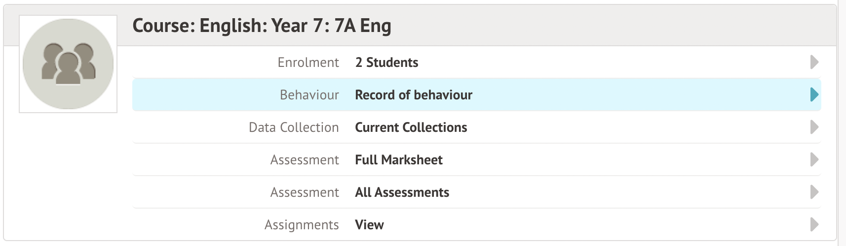
Task: Click the arrow on Assignments View row
Action: 814,224
